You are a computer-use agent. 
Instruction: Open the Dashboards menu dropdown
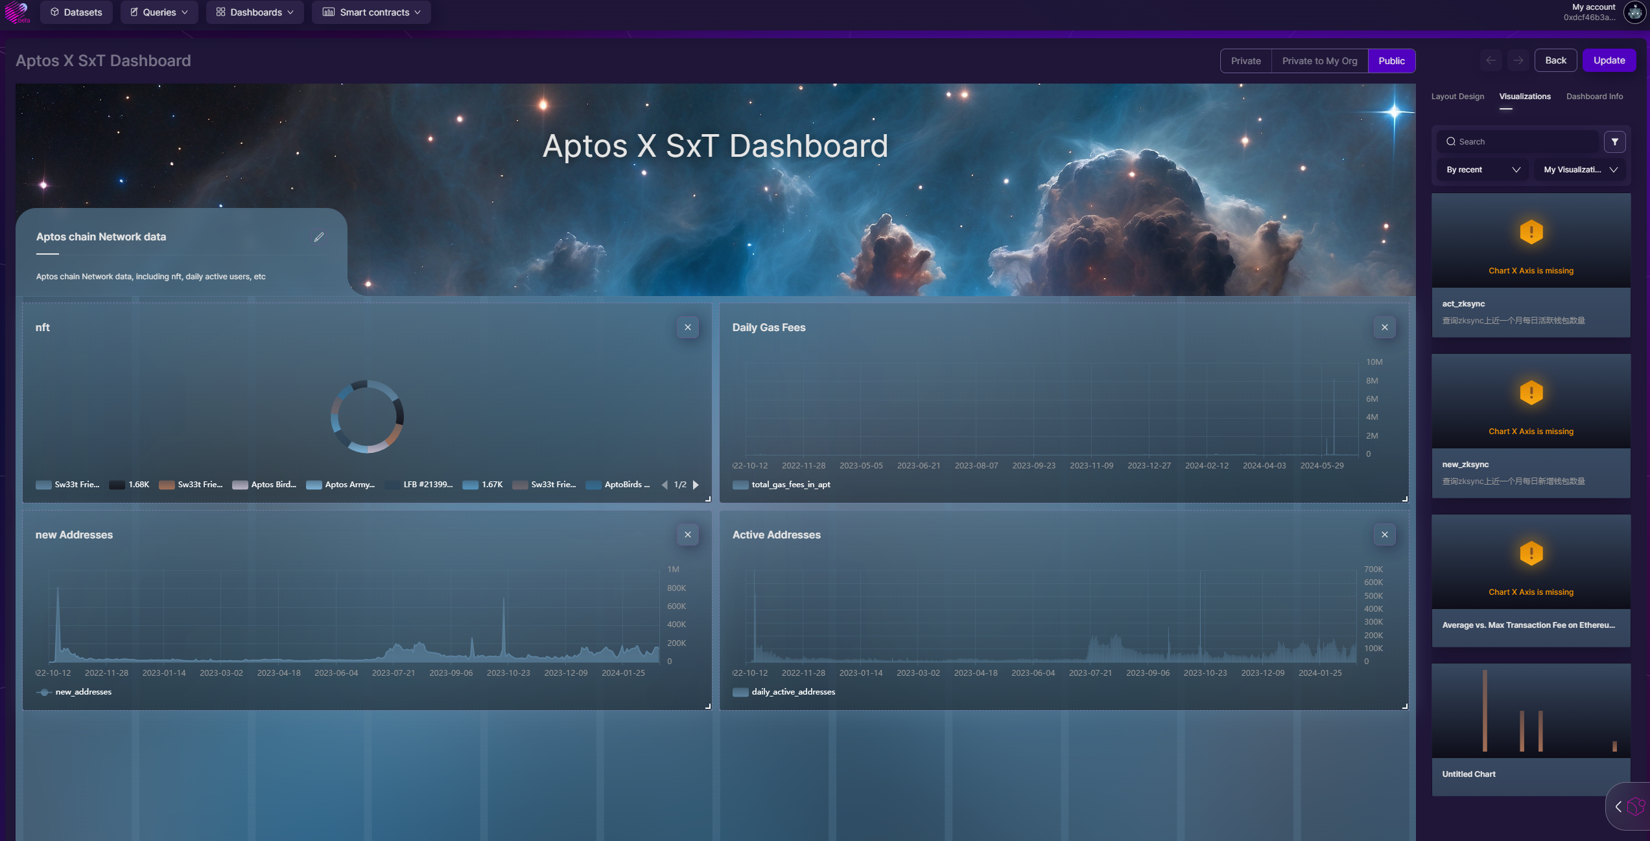(x=255, y=12)
